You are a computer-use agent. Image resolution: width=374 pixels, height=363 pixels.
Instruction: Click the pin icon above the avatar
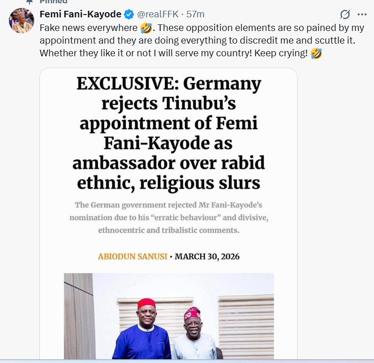click(x=30, y=2)
